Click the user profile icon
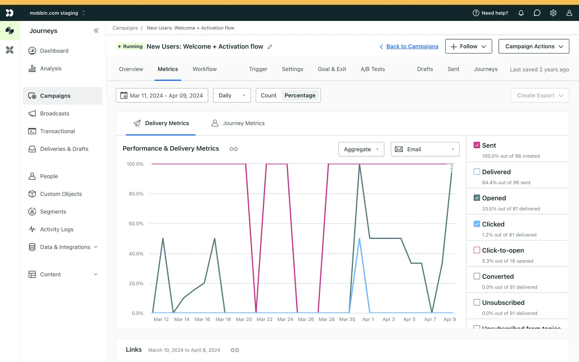Screen dimensions: 579x362 pyautogui.click(x=569, y=13)
